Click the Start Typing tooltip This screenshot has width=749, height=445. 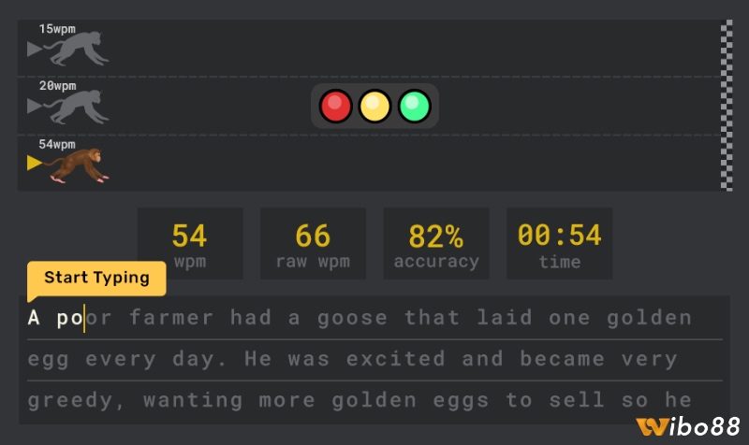click(96, 278)
